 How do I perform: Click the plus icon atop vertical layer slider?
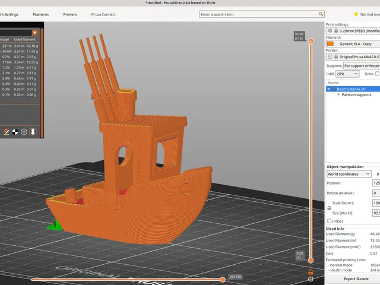coord(311,41)
